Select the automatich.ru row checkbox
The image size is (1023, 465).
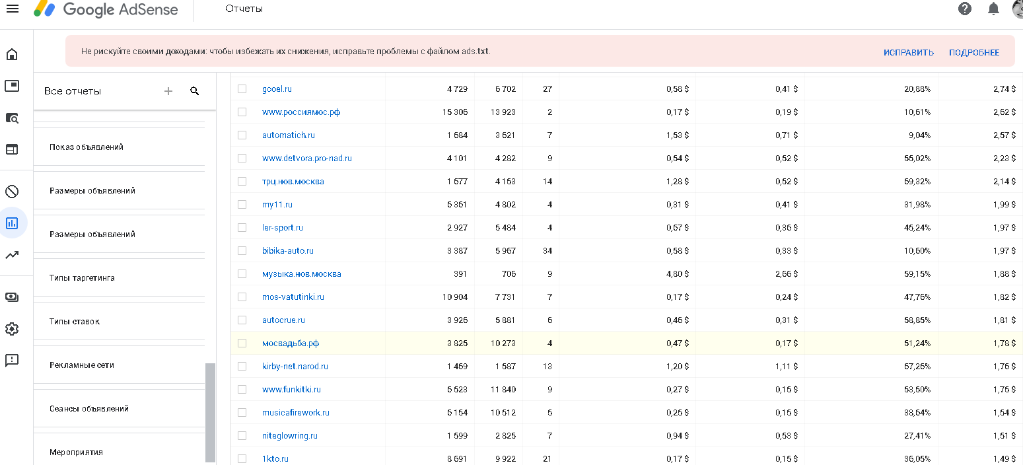pyautogui.click(x=242, y=135)
